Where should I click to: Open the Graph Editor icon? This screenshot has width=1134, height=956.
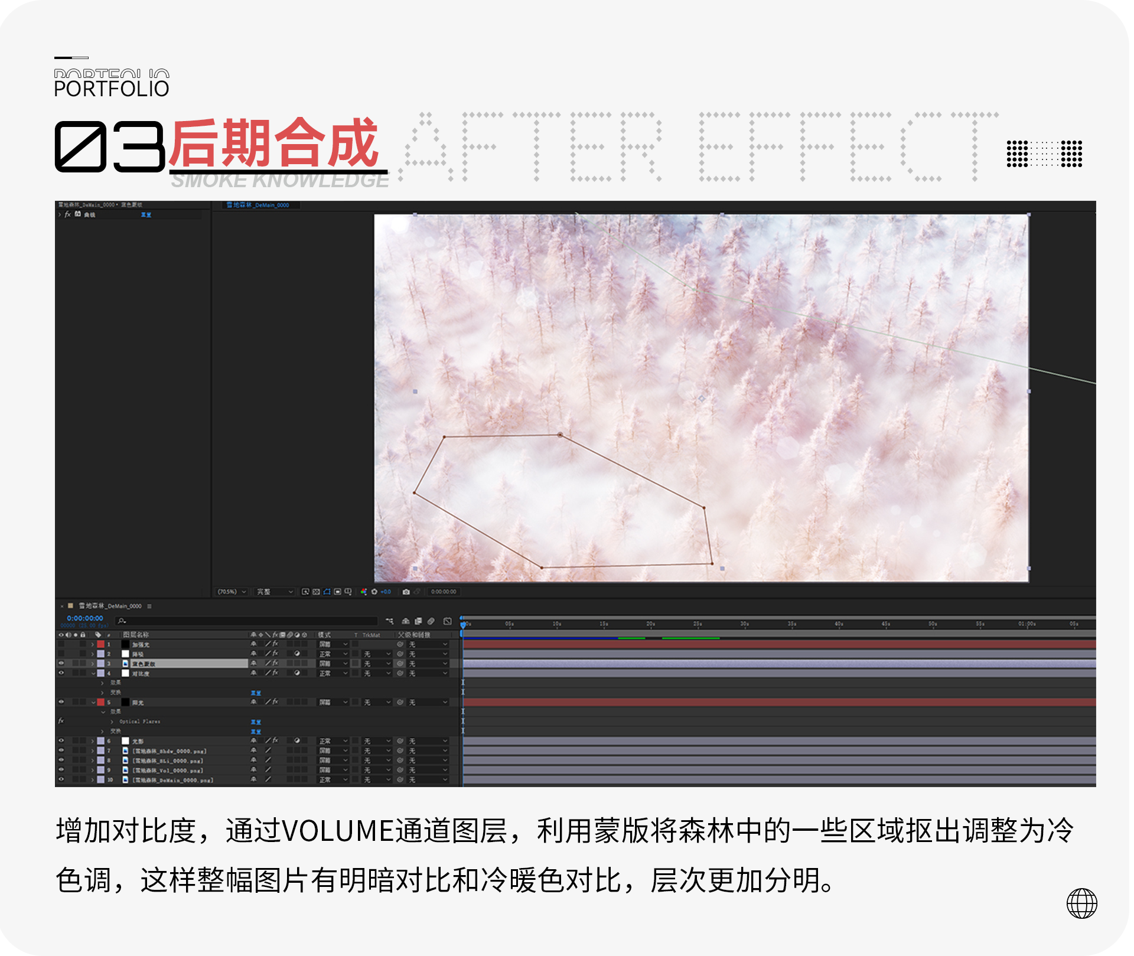pos(448,621)
